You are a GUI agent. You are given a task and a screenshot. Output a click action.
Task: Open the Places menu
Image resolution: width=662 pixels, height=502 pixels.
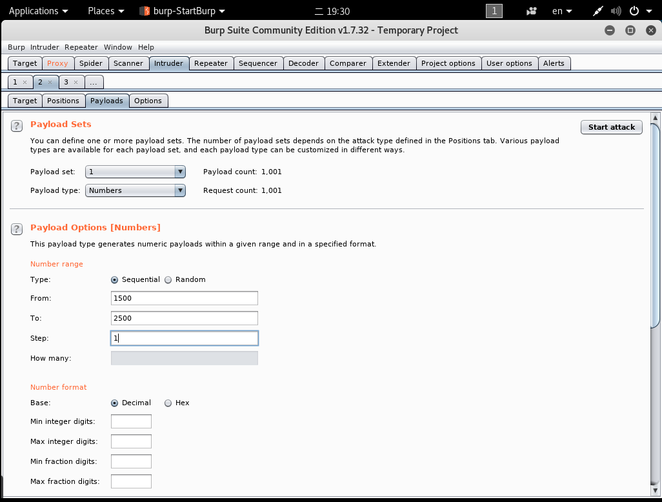[x=106, y=11]
